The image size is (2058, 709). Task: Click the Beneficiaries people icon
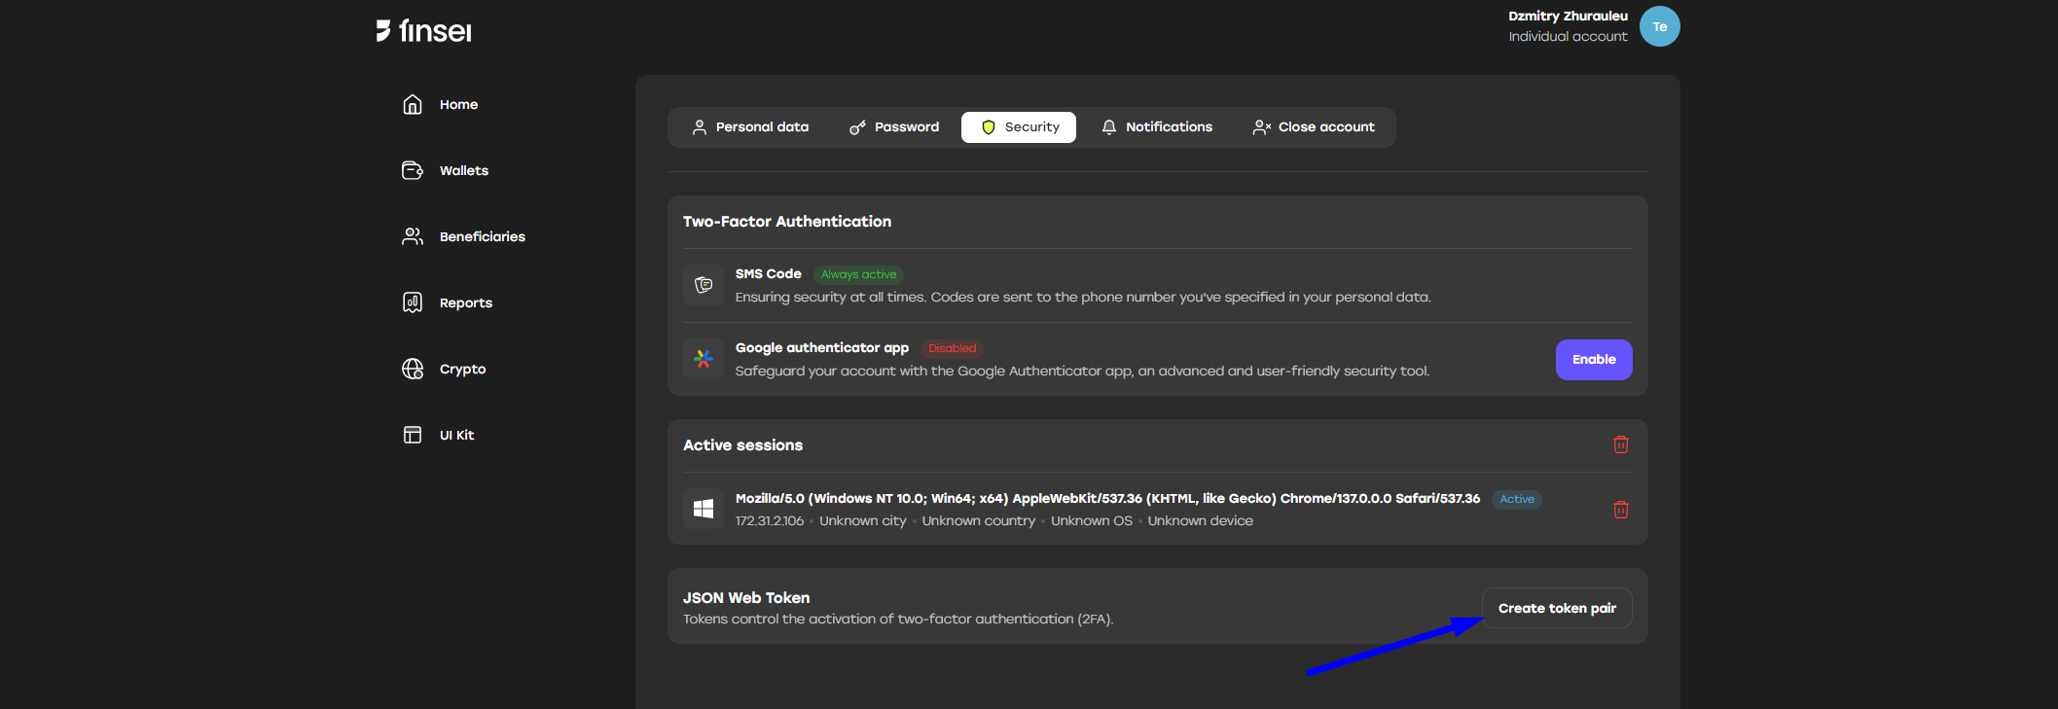413,236
